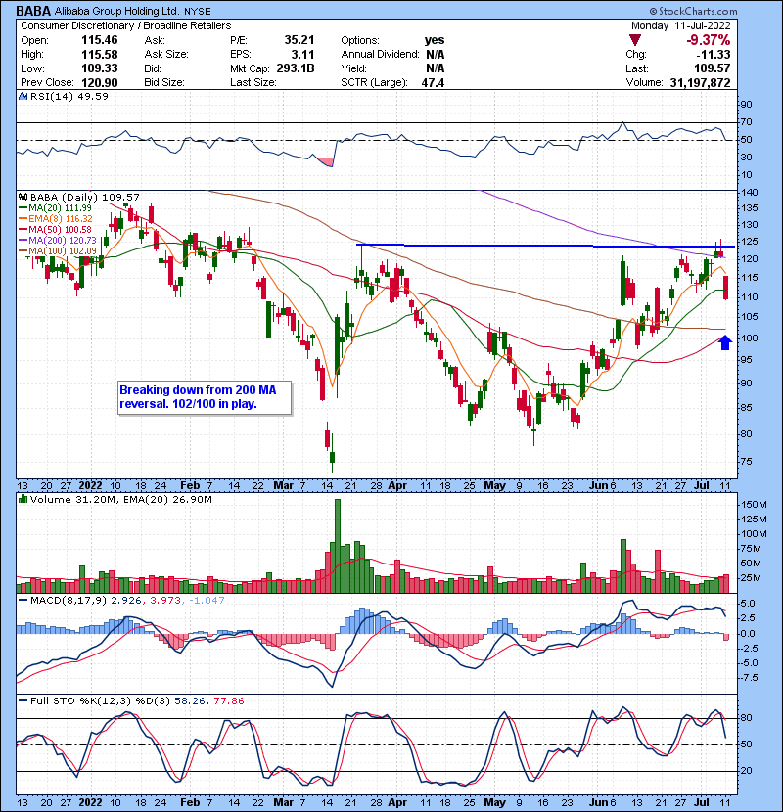Click the MACD(8,17,9) indicator label
The width and height of the screenshot is (783, 812).
[69, 601]
